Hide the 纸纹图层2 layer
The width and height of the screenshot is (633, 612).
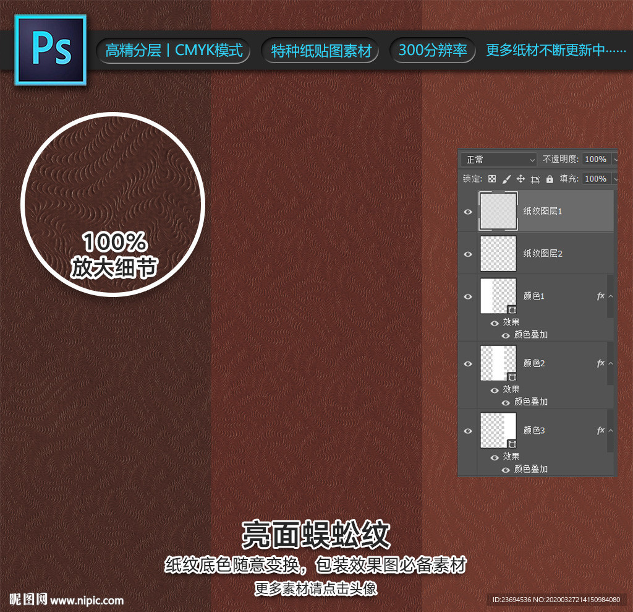coord(468,254)
